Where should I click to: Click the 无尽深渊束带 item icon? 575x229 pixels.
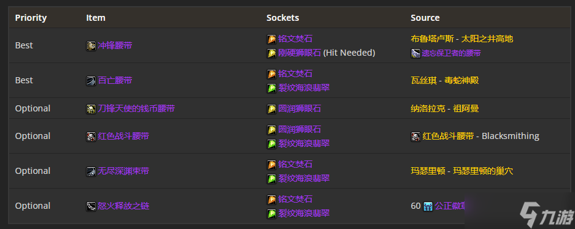click(x=91, y=171)
